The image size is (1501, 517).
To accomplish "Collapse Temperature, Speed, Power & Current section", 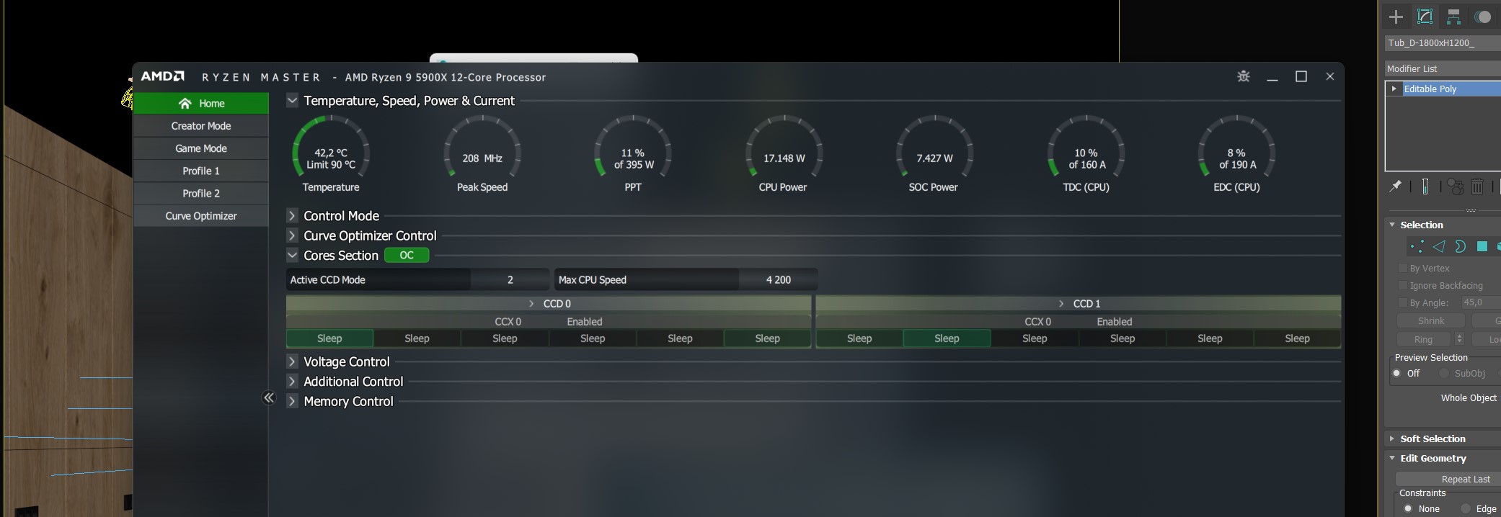I will pyautogui.click(x=292, y=100).
